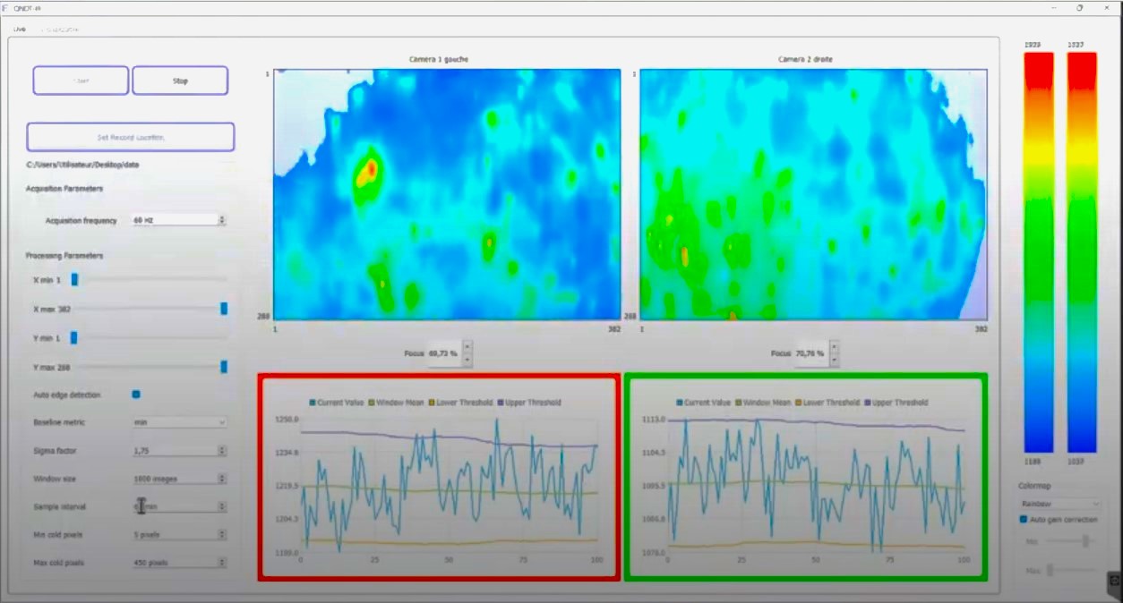
Task: Click the Camera 1 gauche thermal image
Action: click(x=447, y=194)
